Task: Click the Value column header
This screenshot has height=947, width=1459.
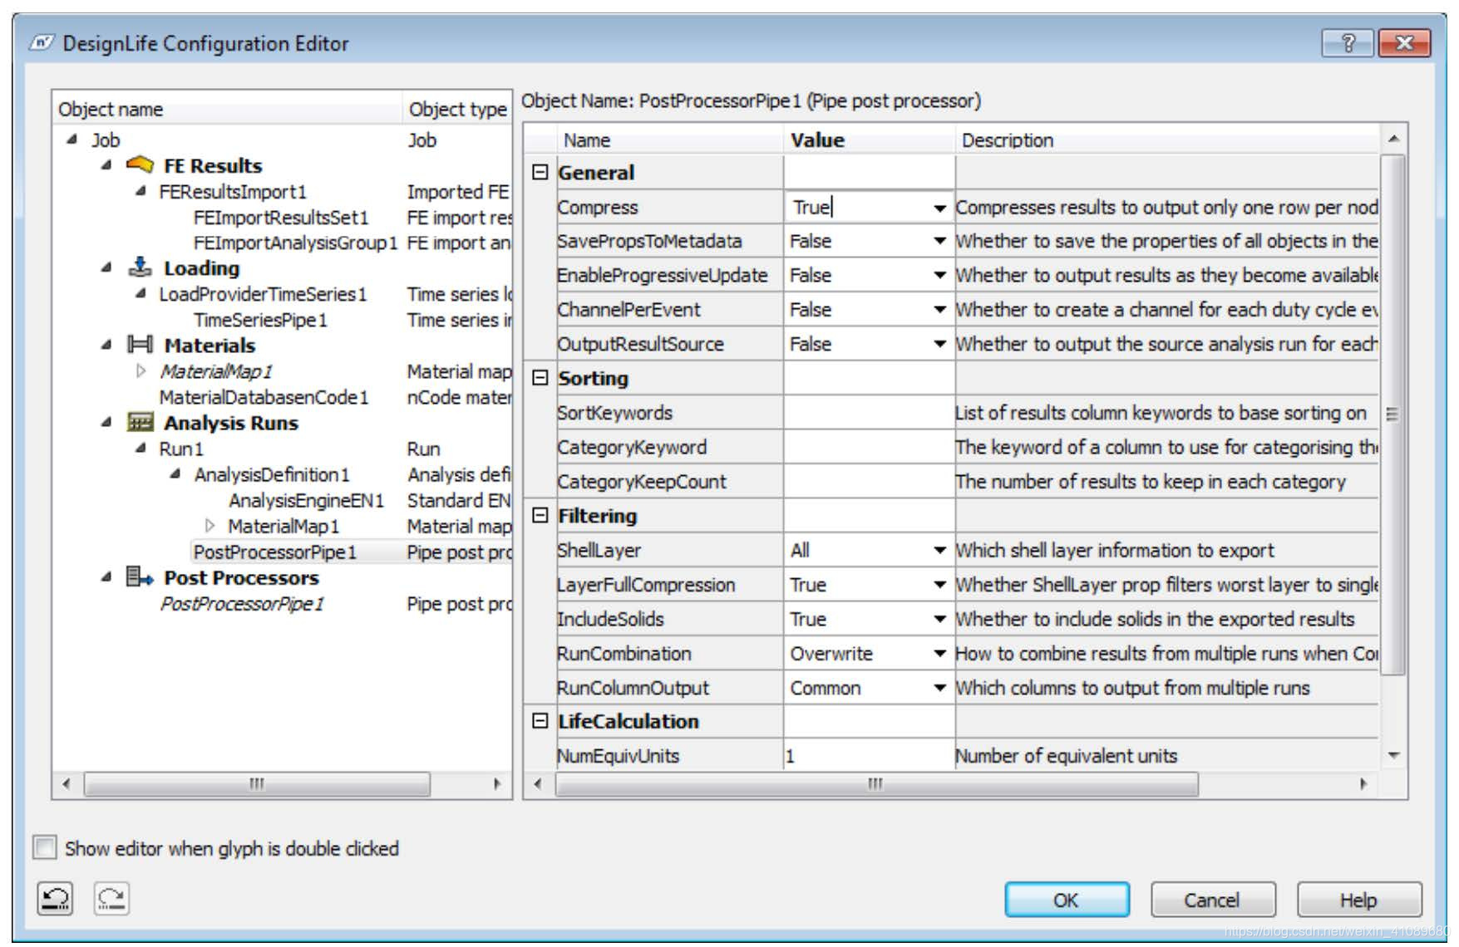Action: [x=870, y=140]
